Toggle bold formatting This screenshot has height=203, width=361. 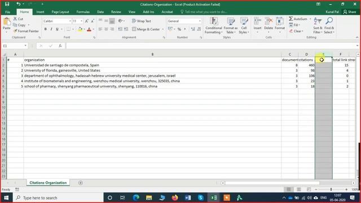coord(45,29)
